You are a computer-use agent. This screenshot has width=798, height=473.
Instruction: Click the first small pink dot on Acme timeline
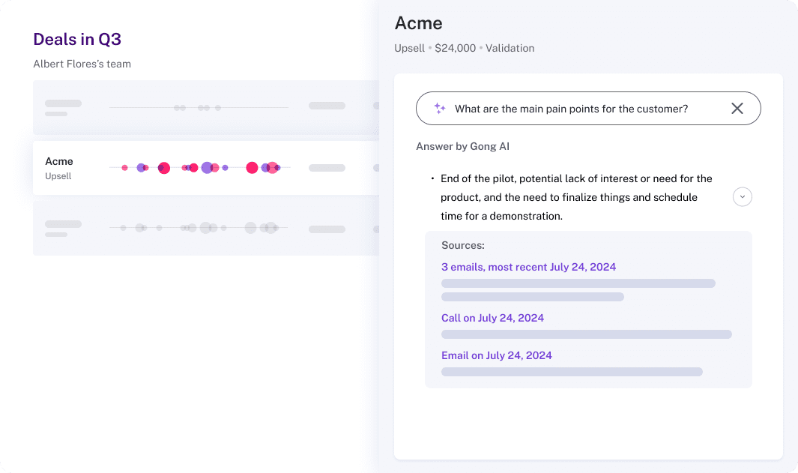tap(124, 168)
